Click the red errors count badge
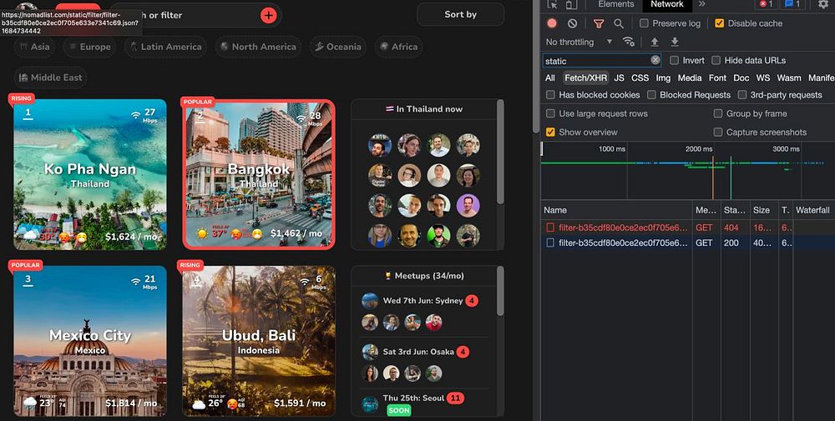This screenshot has height=421, width=835. point(766,4)
